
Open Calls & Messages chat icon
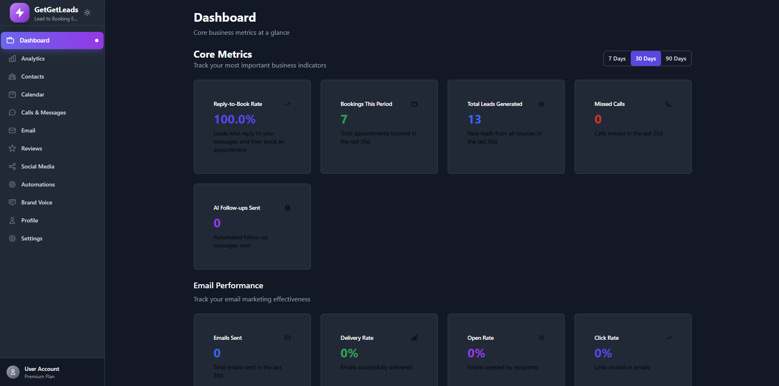[13, 112]
